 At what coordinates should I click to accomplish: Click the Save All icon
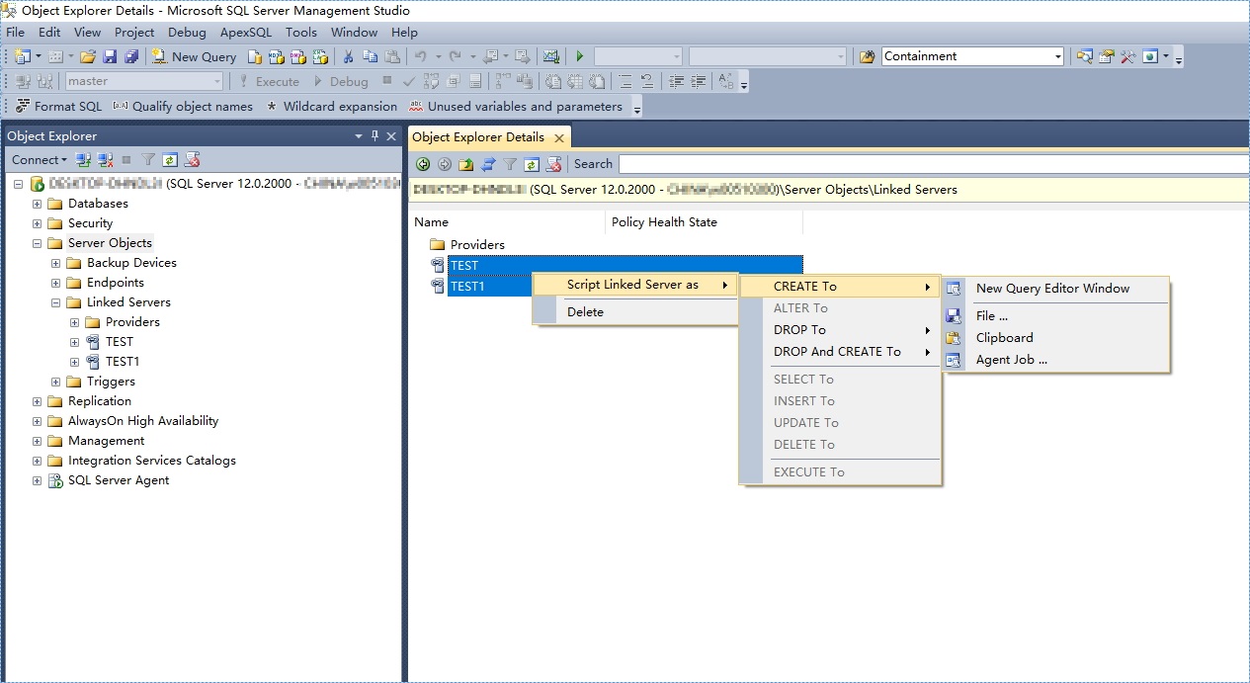click(x=131, y=56)
